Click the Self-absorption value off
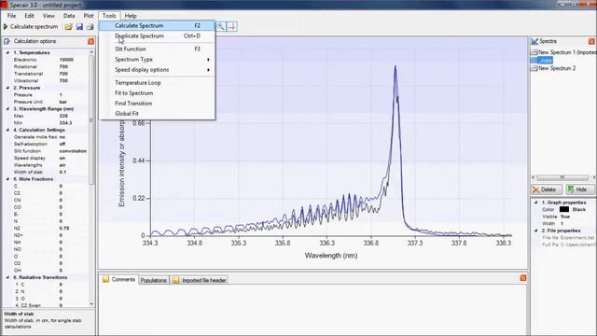 point(62,144)
